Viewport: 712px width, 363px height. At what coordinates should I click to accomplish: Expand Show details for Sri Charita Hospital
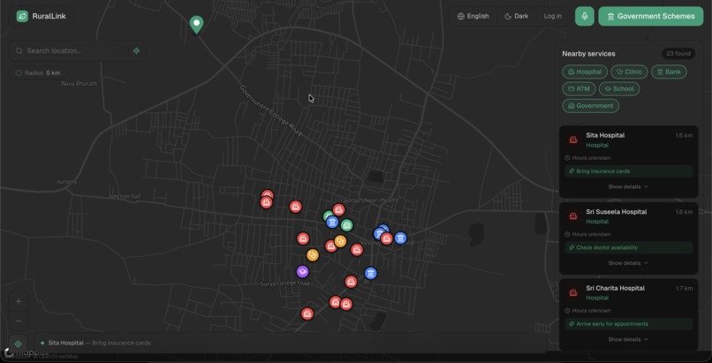click(628, 339)
